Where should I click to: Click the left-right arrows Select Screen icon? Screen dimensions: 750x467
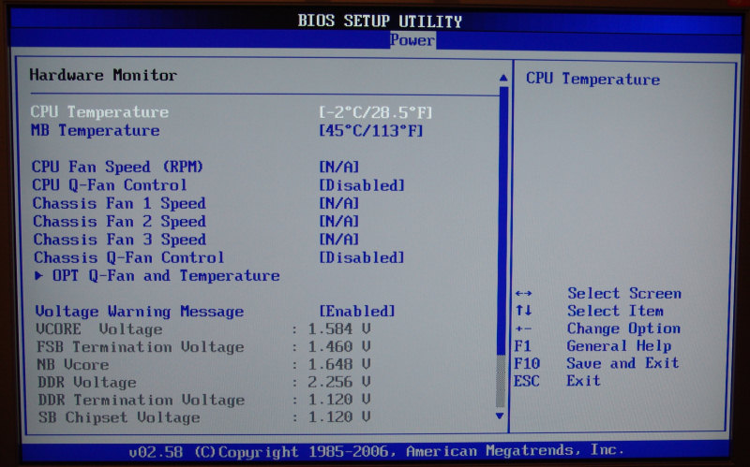click(x=523, y=294)
